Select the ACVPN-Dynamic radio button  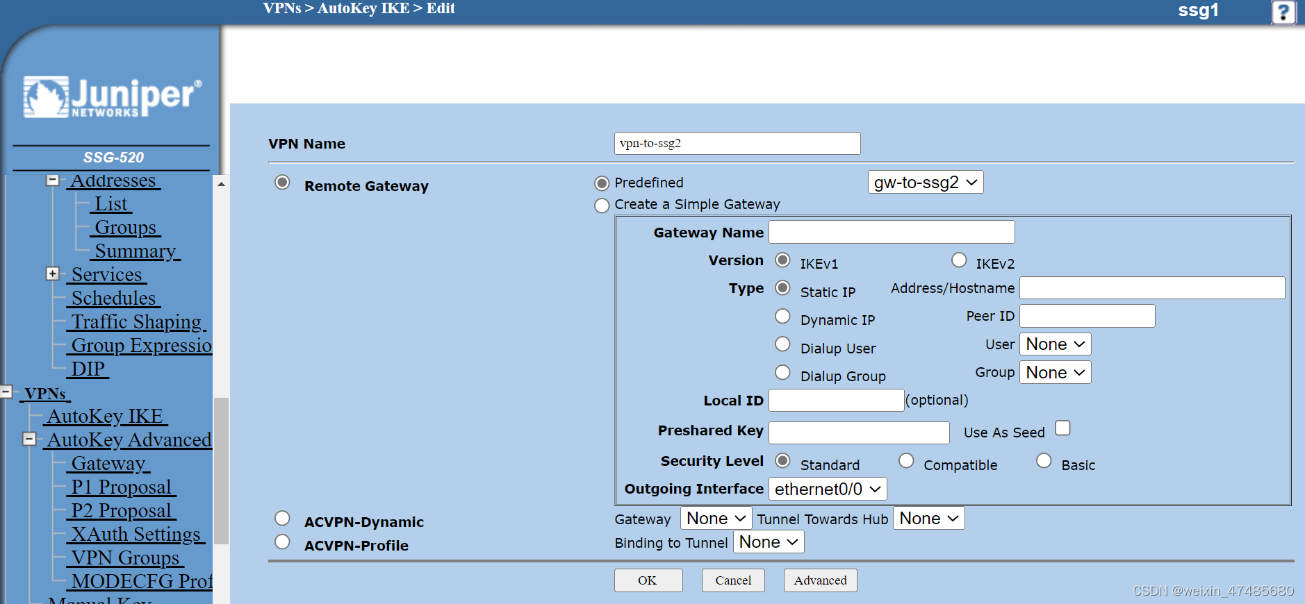(282, 519)
